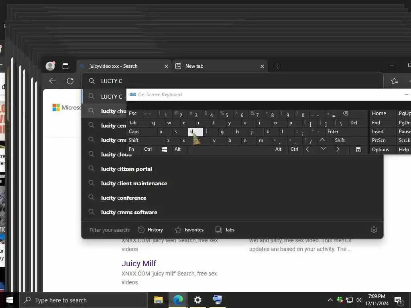Open Settings gear from the taskbar

[197, 300]
